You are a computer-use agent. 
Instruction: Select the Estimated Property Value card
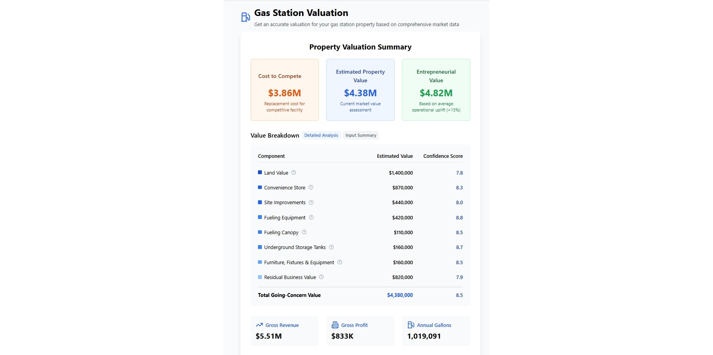click(x=360, y=90)
